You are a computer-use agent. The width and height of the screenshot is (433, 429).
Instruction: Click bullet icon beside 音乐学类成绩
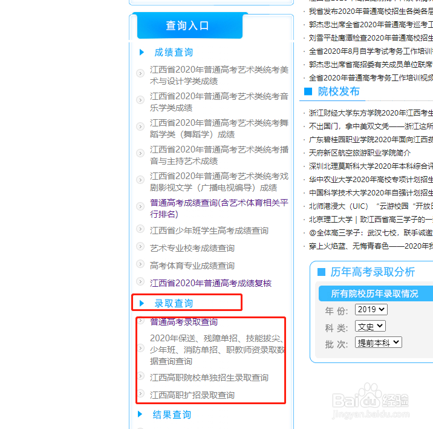click(x=140, y=100)
